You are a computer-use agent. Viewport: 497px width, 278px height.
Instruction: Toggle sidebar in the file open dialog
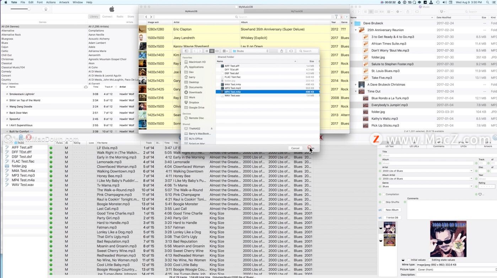(186, 51)
